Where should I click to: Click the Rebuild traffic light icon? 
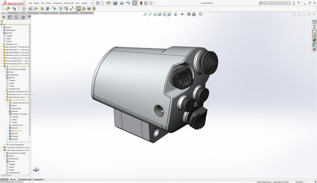click(x=141, y=3)
